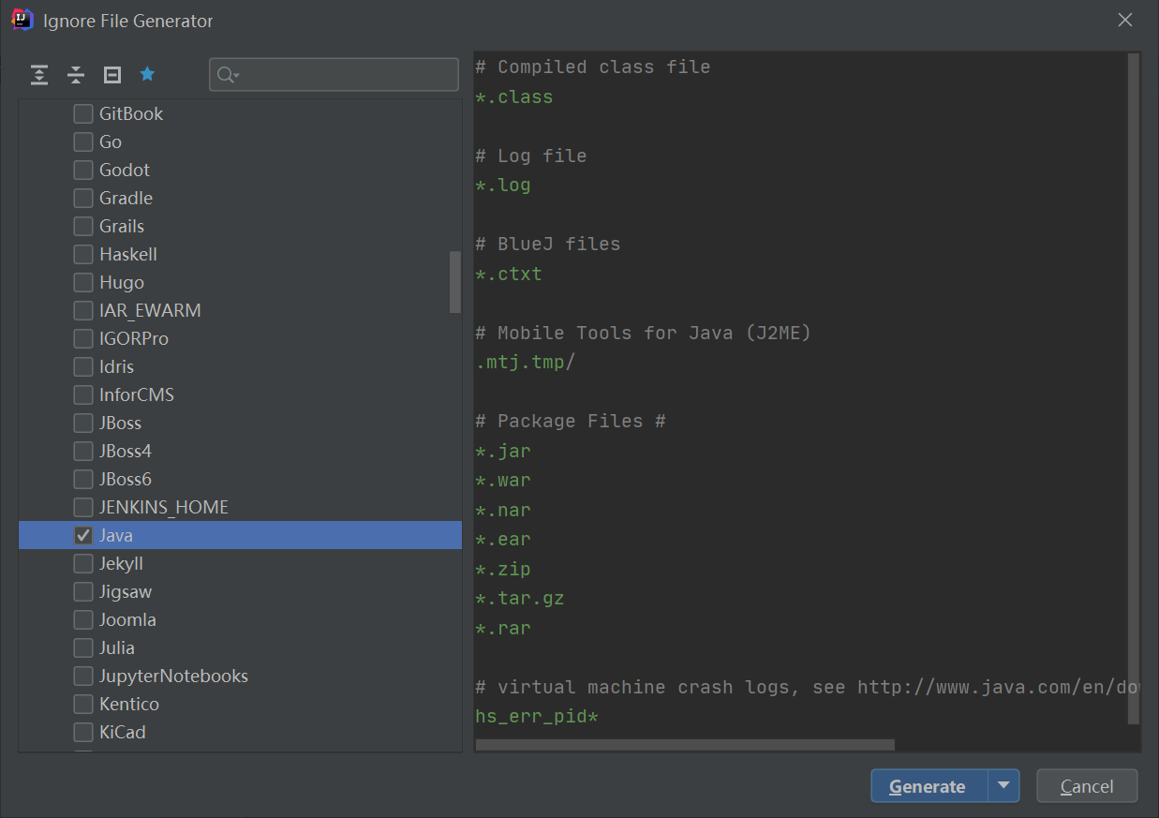Click the Generate button
The width and height of the screenshot is (1159, 818).
pyautogui.click(x=929, y=786)
